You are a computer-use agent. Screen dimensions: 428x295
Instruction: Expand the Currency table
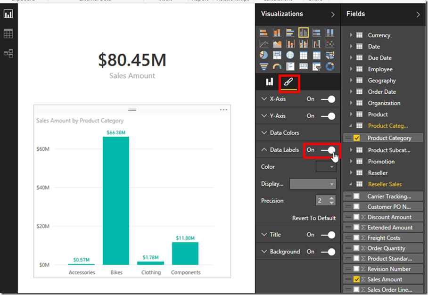tap(351, 35)
